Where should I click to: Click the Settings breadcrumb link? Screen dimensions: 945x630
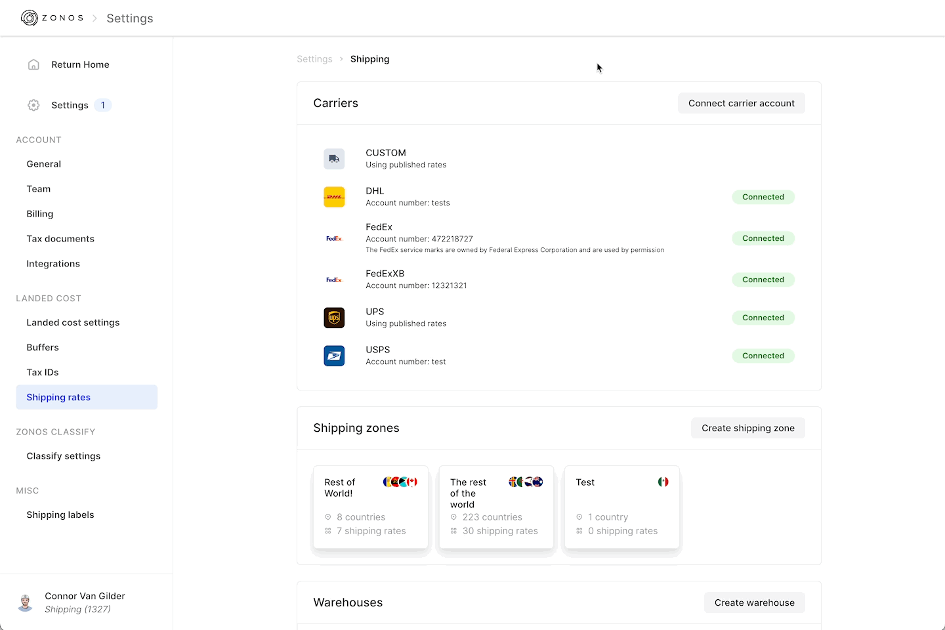pos(314,59)
